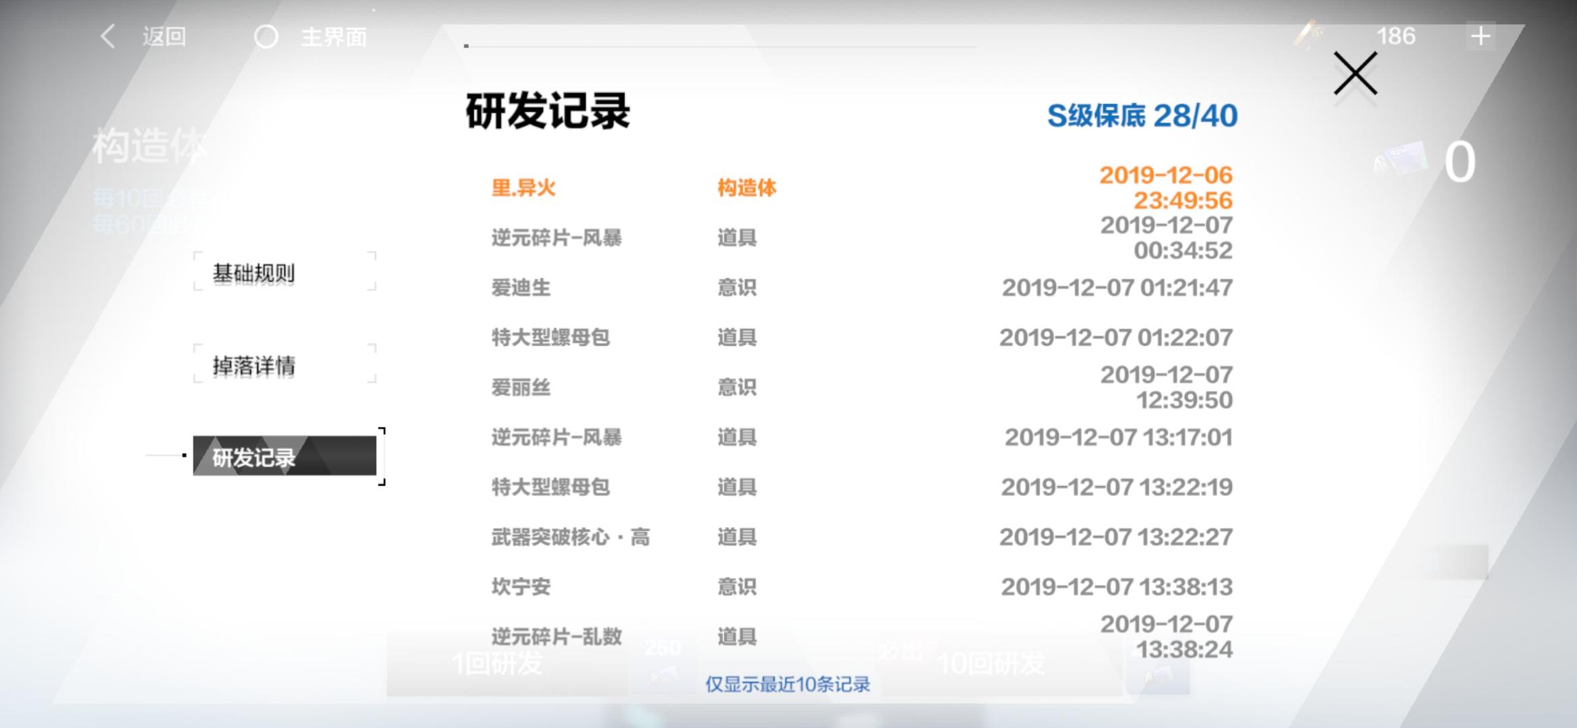1577x728 pixels.
Task: Select the 逆元碎片-乱数 record row
Action: (862, 636)
